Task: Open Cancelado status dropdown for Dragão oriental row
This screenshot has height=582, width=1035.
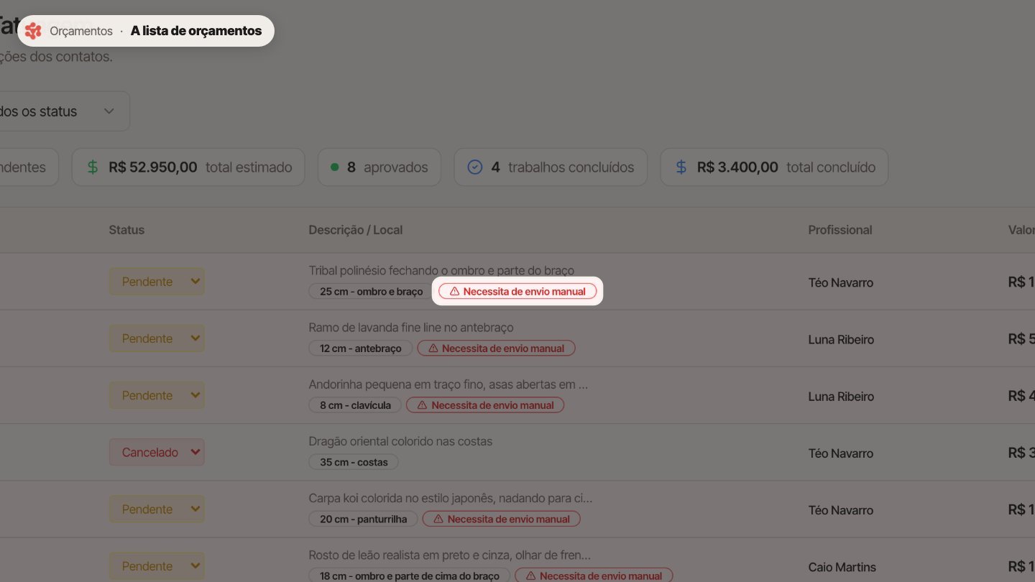Action: (x=157, y=453)
